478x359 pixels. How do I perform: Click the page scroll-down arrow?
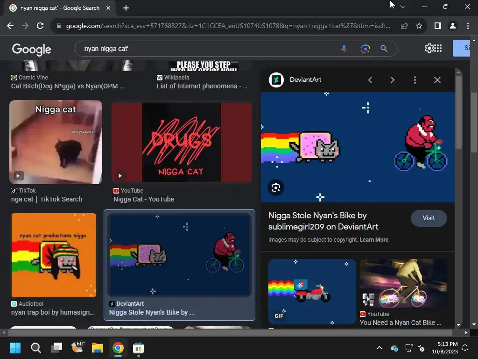point(474,324)
